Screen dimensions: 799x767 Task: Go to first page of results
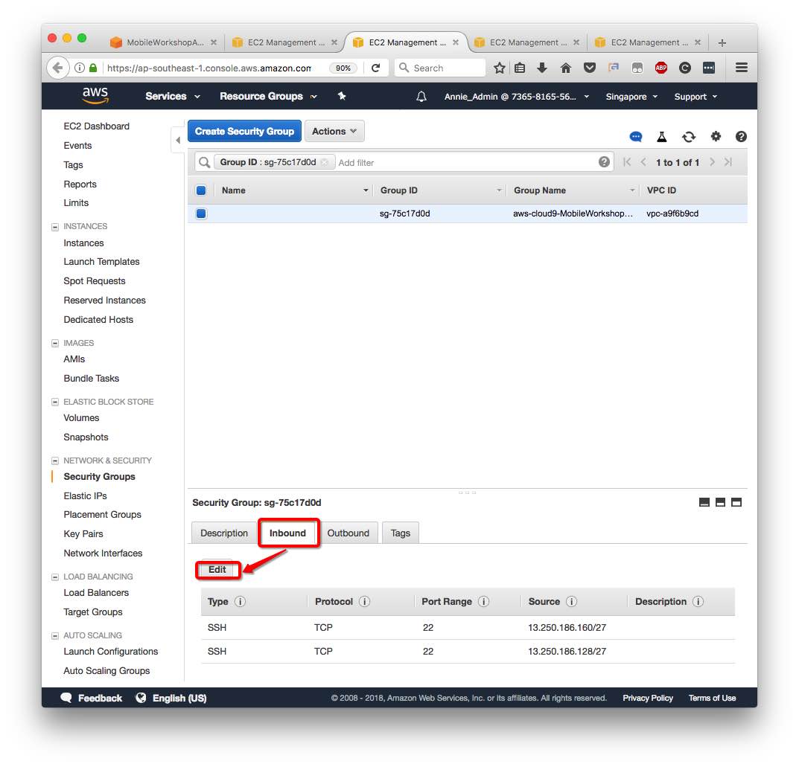point(627,162)
